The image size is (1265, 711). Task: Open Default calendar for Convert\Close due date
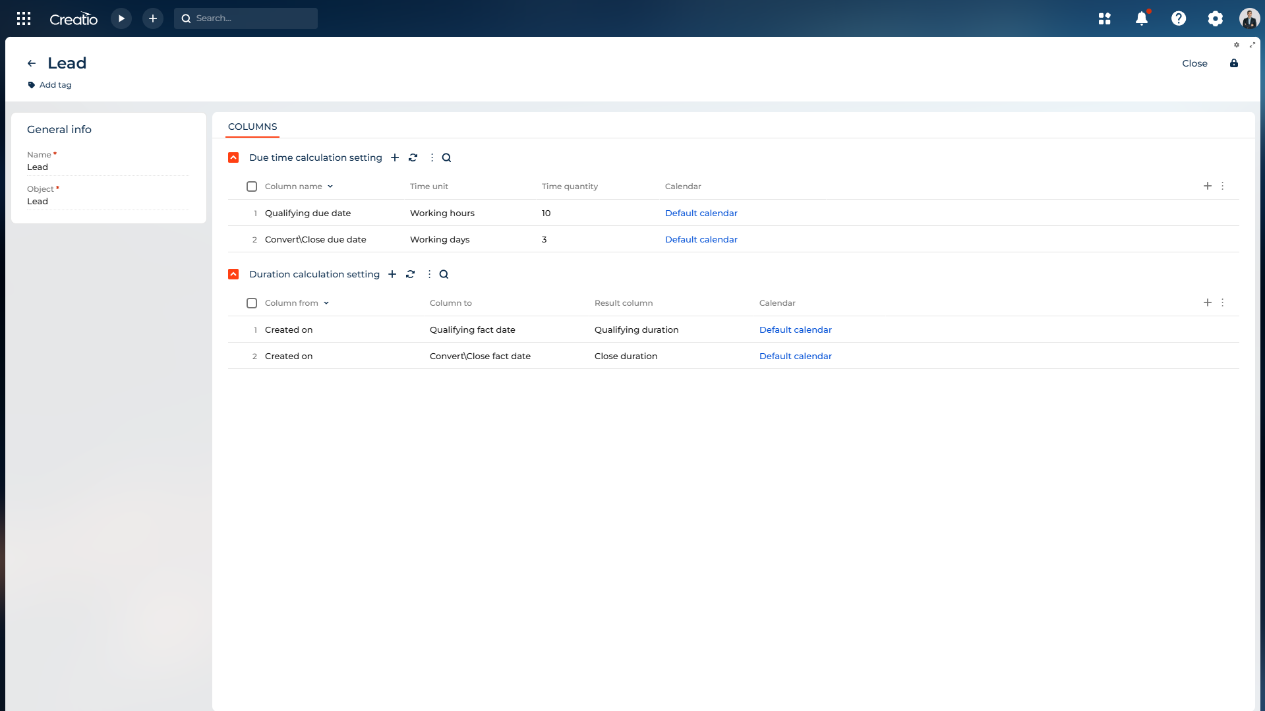pos(701,239)
